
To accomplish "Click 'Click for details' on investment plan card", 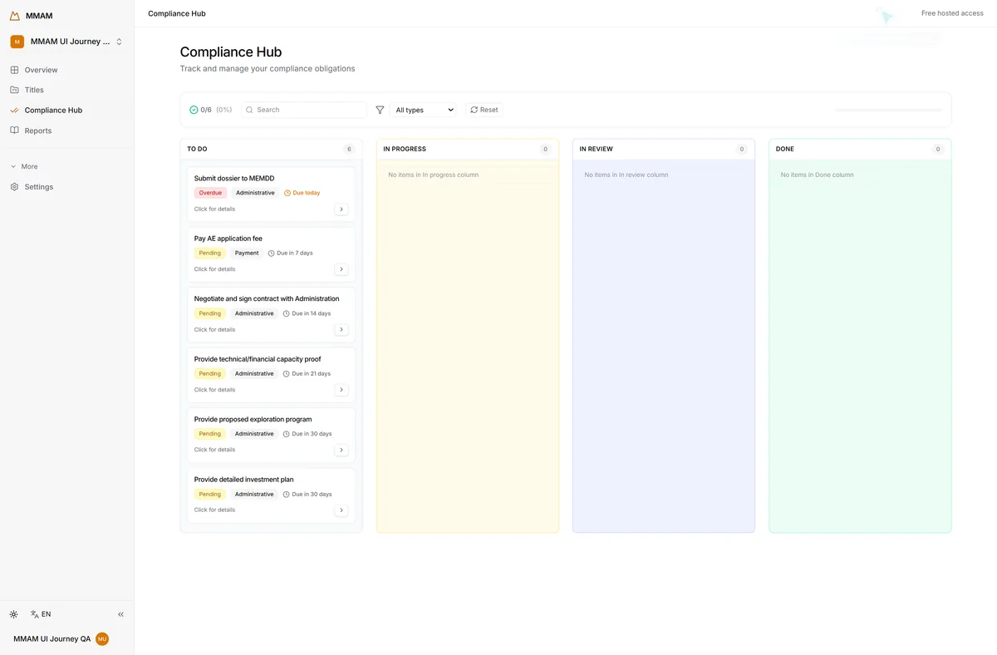I will coord(214,510).
